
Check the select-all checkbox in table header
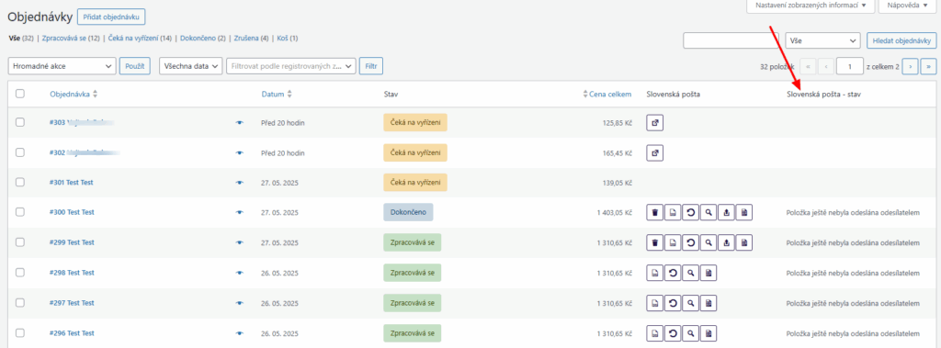[x=20, y=94]
